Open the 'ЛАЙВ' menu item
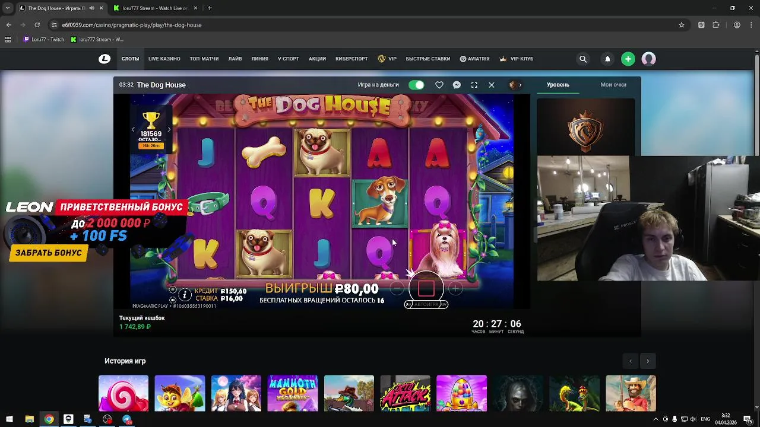760x427 pixels. 235,59
